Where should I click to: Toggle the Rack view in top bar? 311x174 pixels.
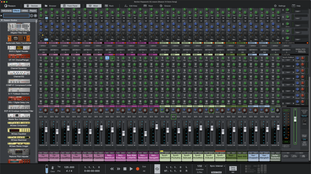(109, 6)
